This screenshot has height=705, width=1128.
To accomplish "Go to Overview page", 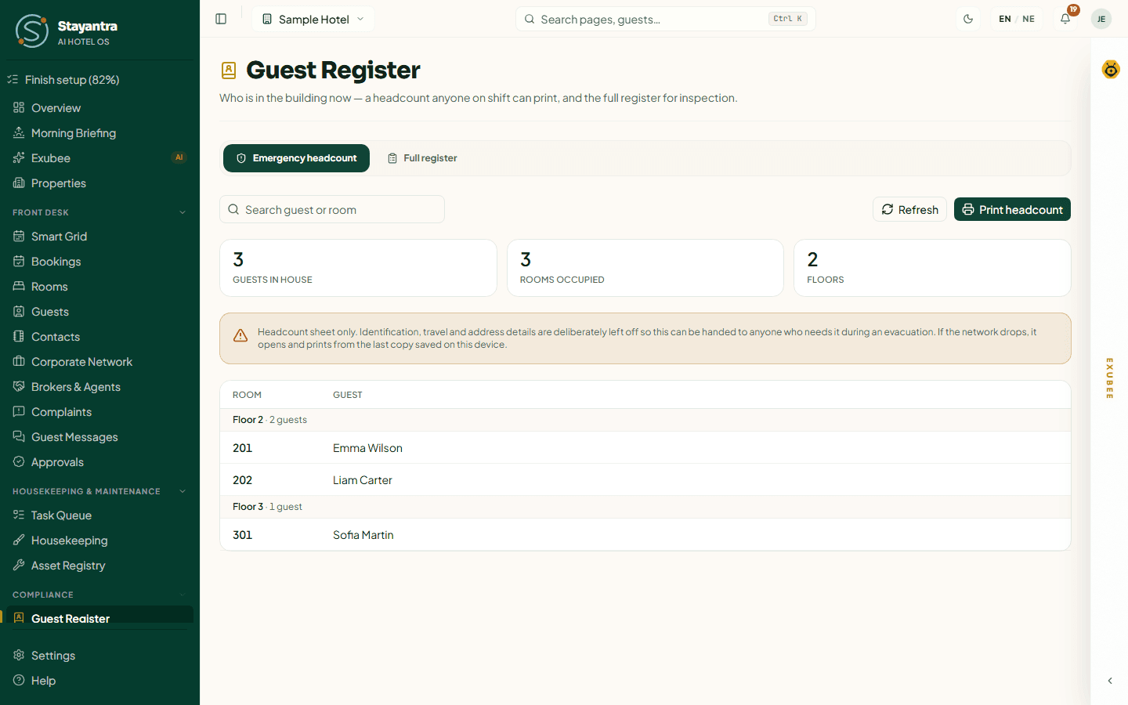I will pyautogui.click(x=99, y=108).
